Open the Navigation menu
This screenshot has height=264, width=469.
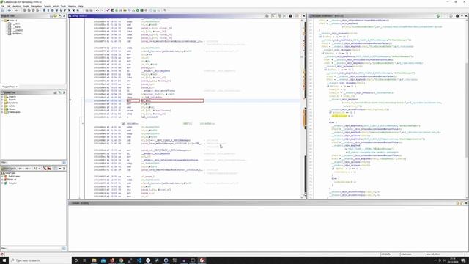(x=36, y=6)
